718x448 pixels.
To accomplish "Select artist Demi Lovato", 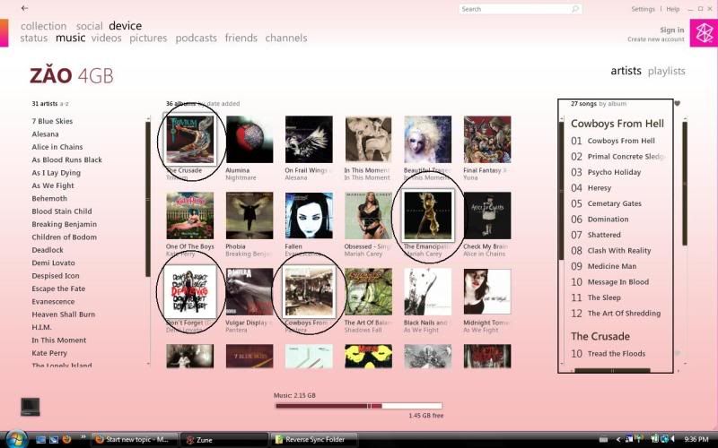I will (53, 263).
